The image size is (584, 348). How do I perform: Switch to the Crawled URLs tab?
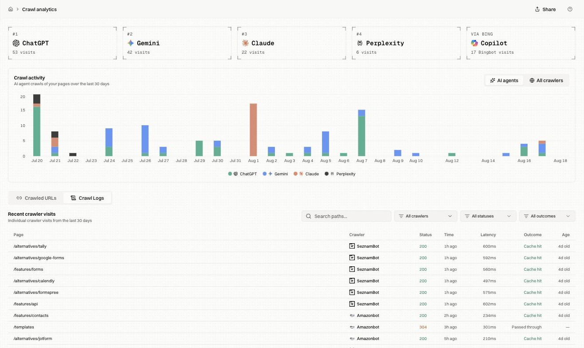36,198
